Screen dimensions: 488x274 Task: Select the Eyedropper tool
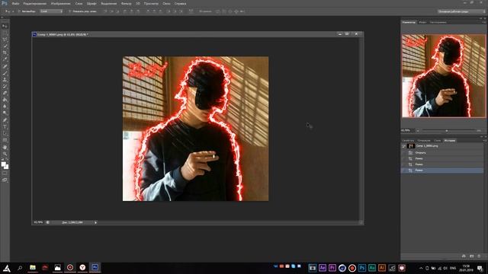click(x=5, y=59)
